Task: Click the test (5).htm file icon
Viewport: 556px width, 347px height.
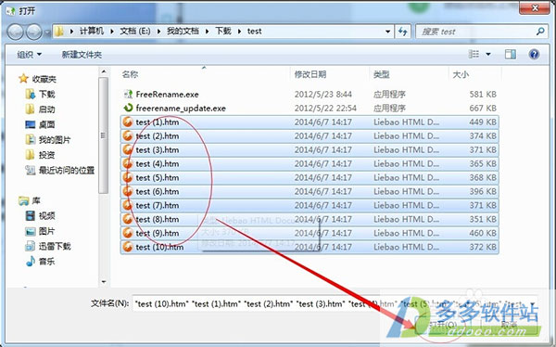Action: click(127, 177)
